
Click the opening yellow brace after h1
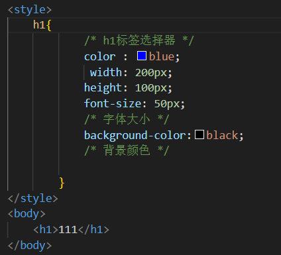[x=49, y=25]
